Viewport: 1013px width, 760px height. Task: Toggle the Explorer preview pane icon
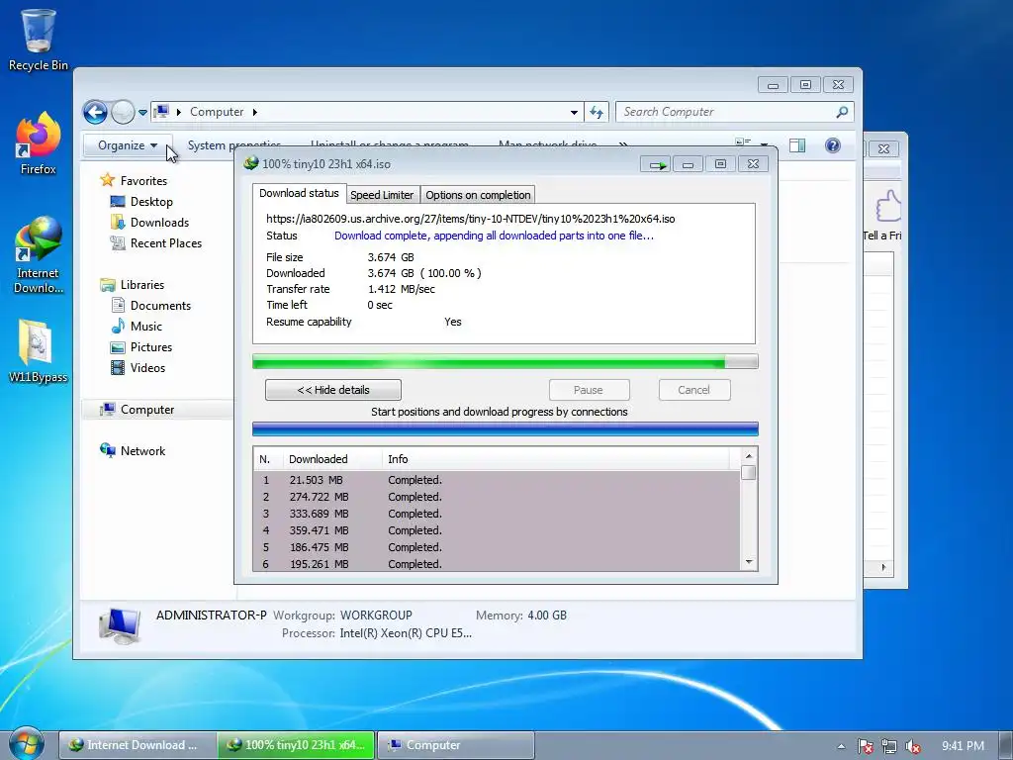click(797, 145)
